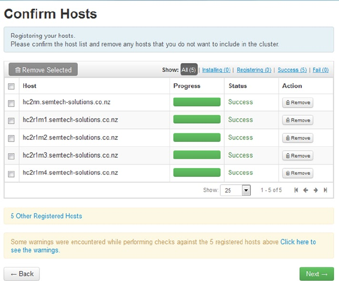Viewport: 339px width, 281px height.
Task: Remove host hc2nn.semtech-solutions.co.nz
Action: coord(297,103)
